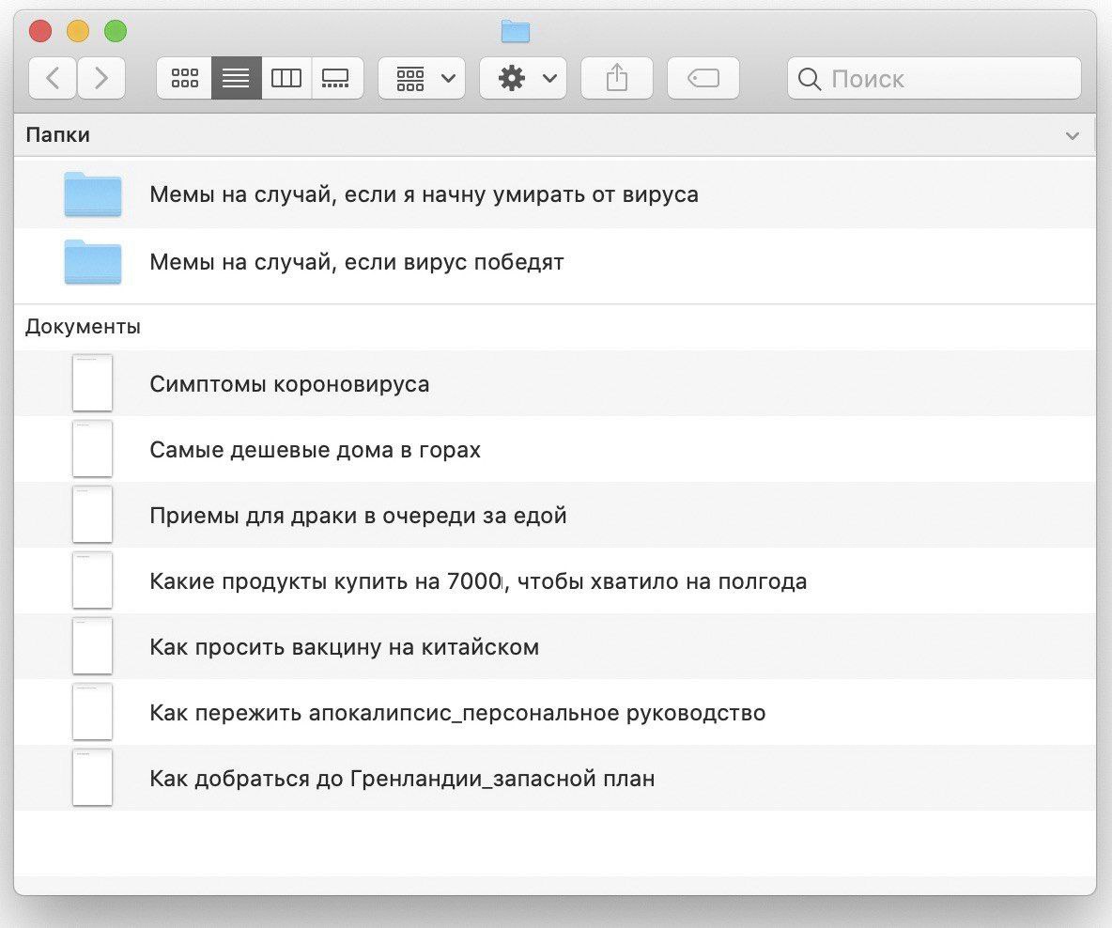
Task: Click the Поиск search field
Action: click(949, 79)
